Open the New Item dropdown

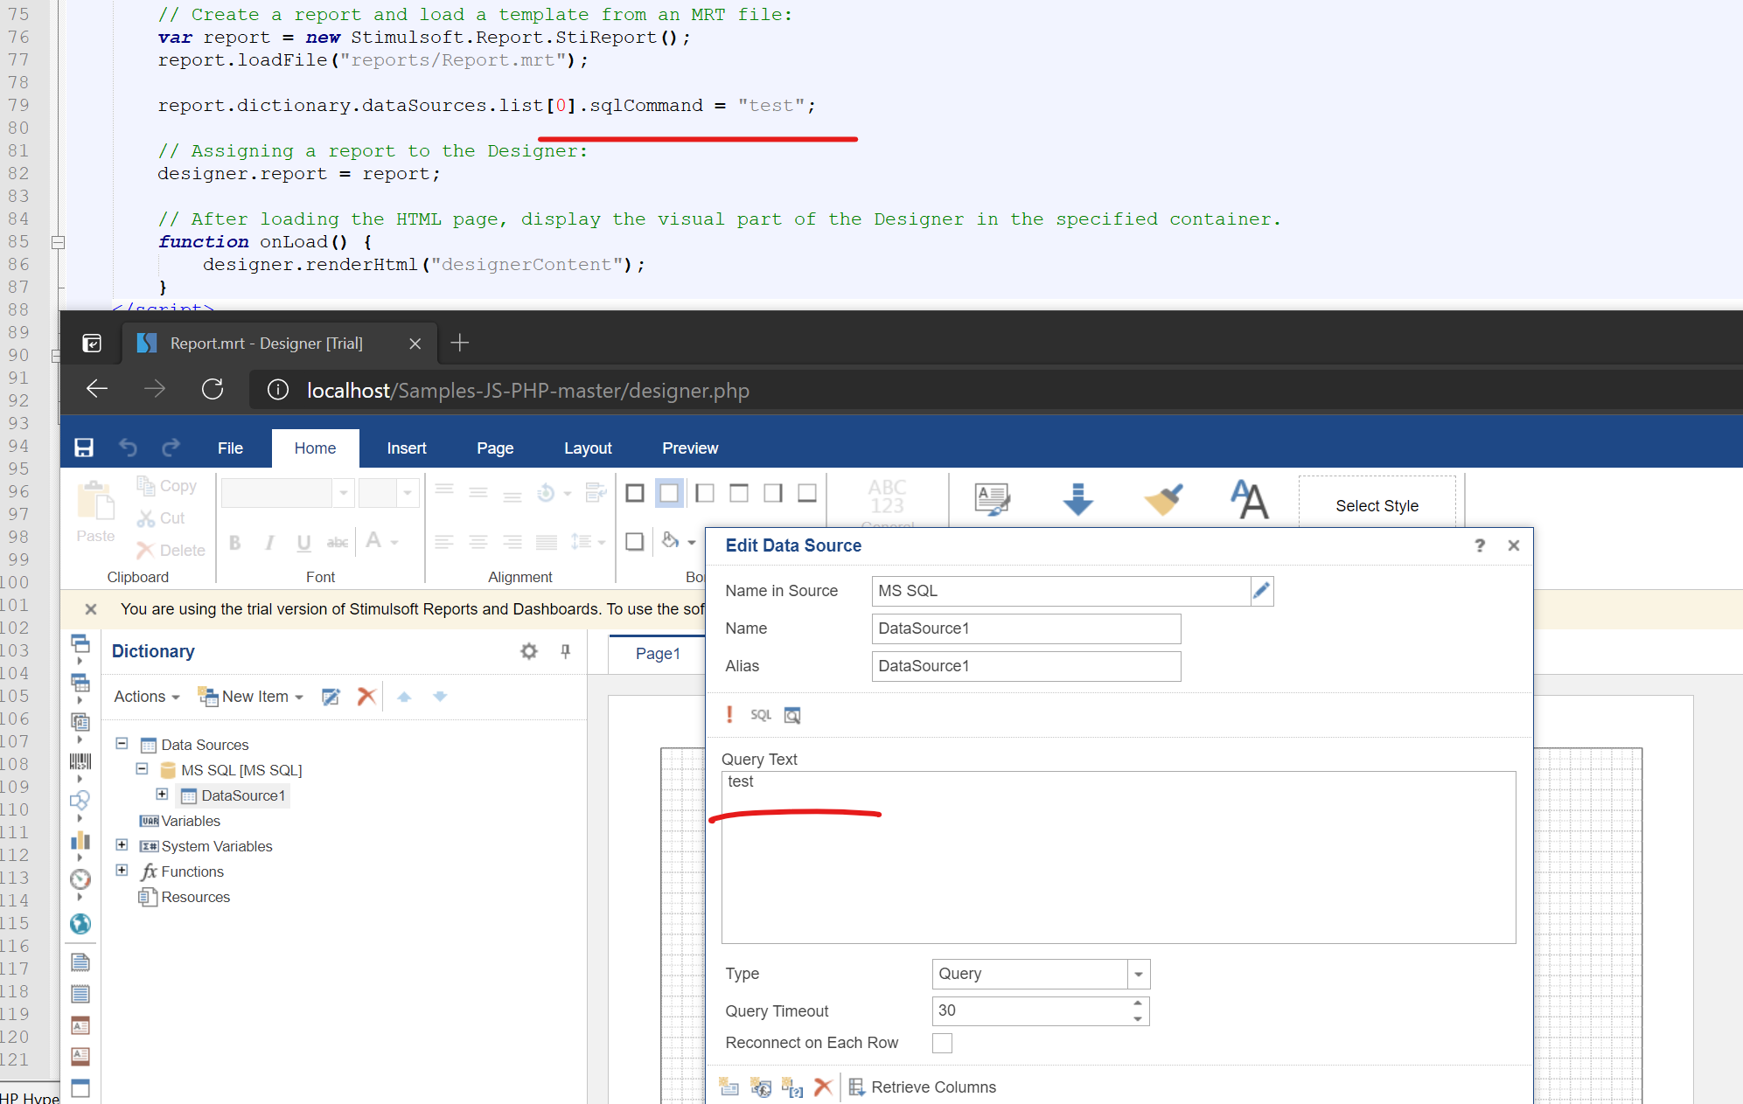pos(252,697)
